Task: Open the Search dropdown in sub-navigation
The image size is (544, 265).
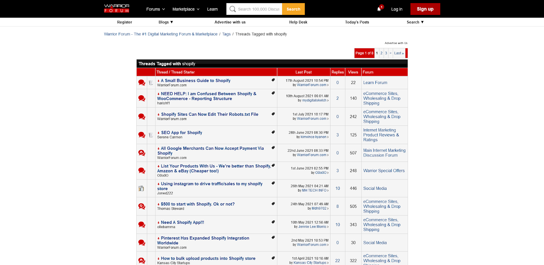Action: [415, 22]
